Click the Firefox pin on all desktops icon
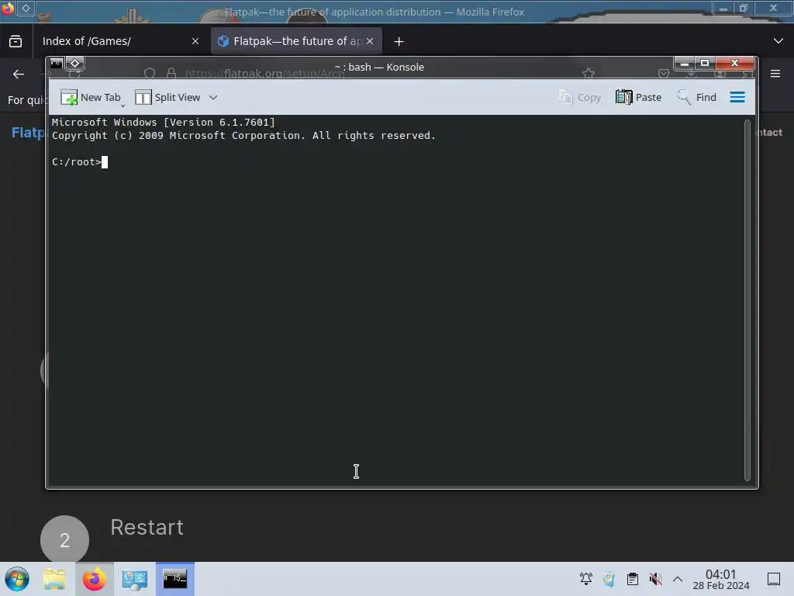This screenshot has width=794, height=596. 26,8
